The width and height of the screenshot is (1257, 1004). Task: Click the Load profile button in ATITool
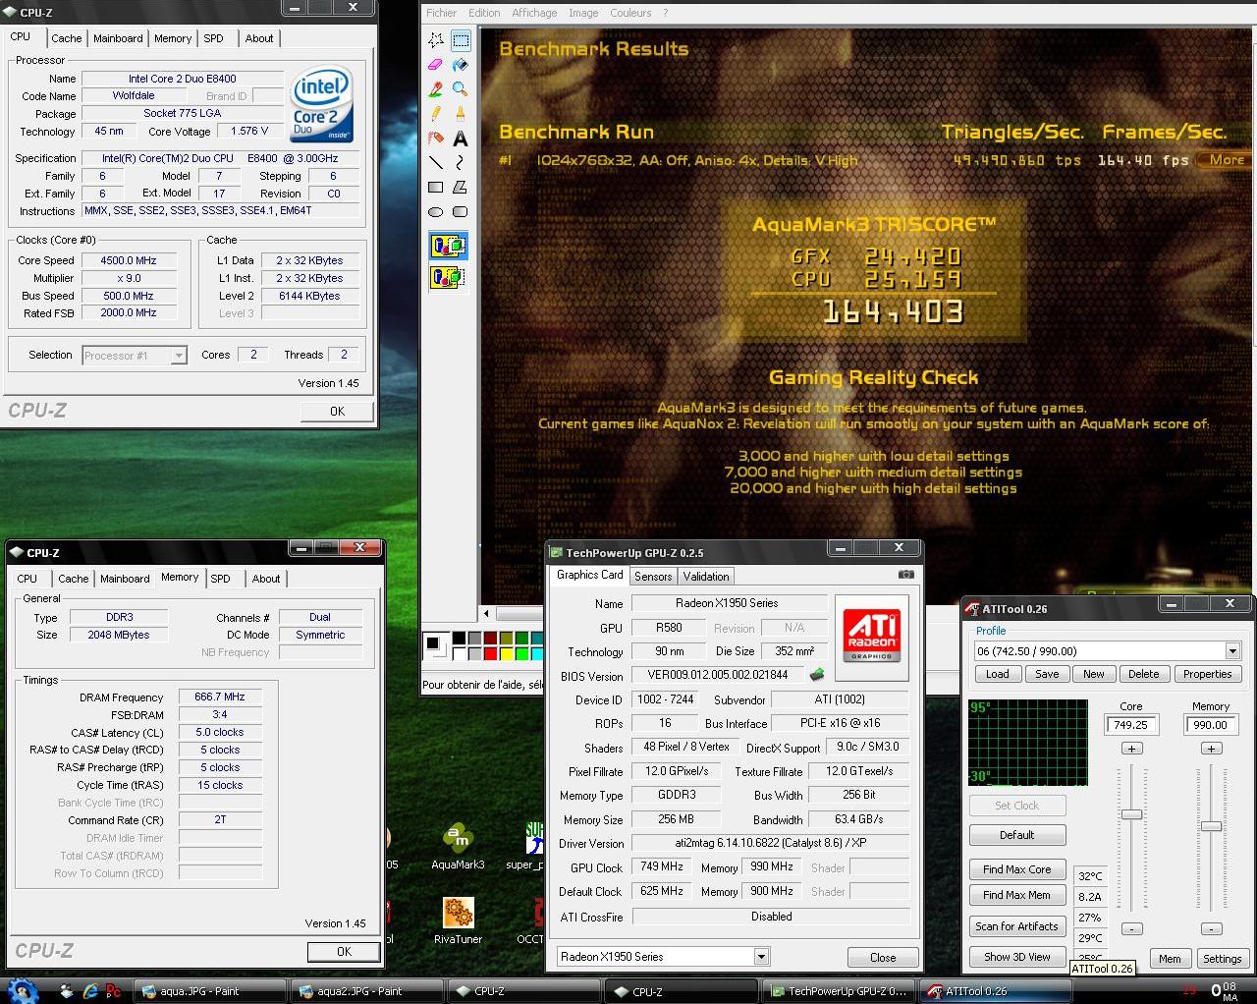coord(997,674)
